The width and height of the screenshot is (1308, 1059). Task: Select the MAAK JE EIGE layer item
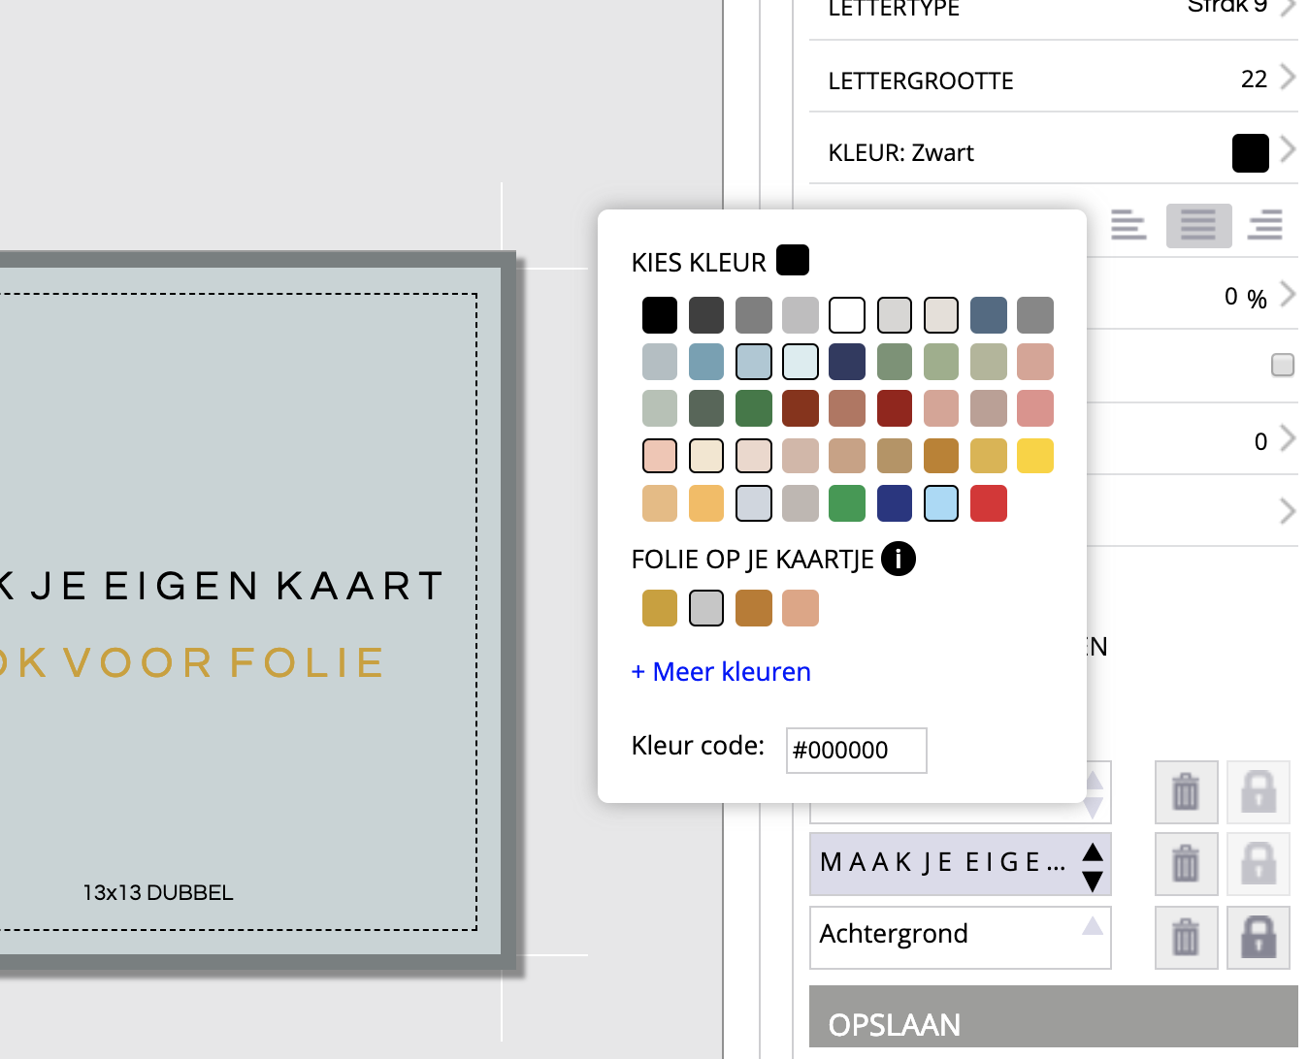point(941,863)
